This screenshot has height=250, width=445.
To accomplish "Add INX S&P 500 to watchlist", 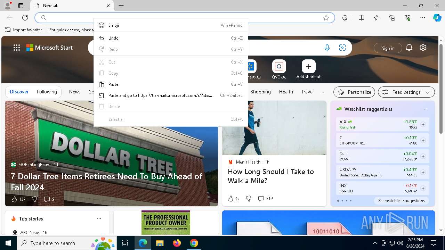I will coord(423,188).
